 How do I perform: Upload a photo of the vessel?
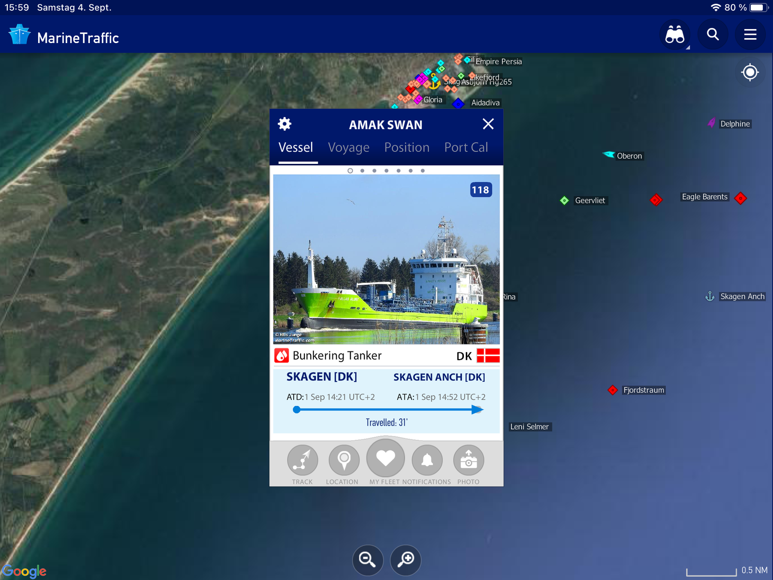pos(468,460)
